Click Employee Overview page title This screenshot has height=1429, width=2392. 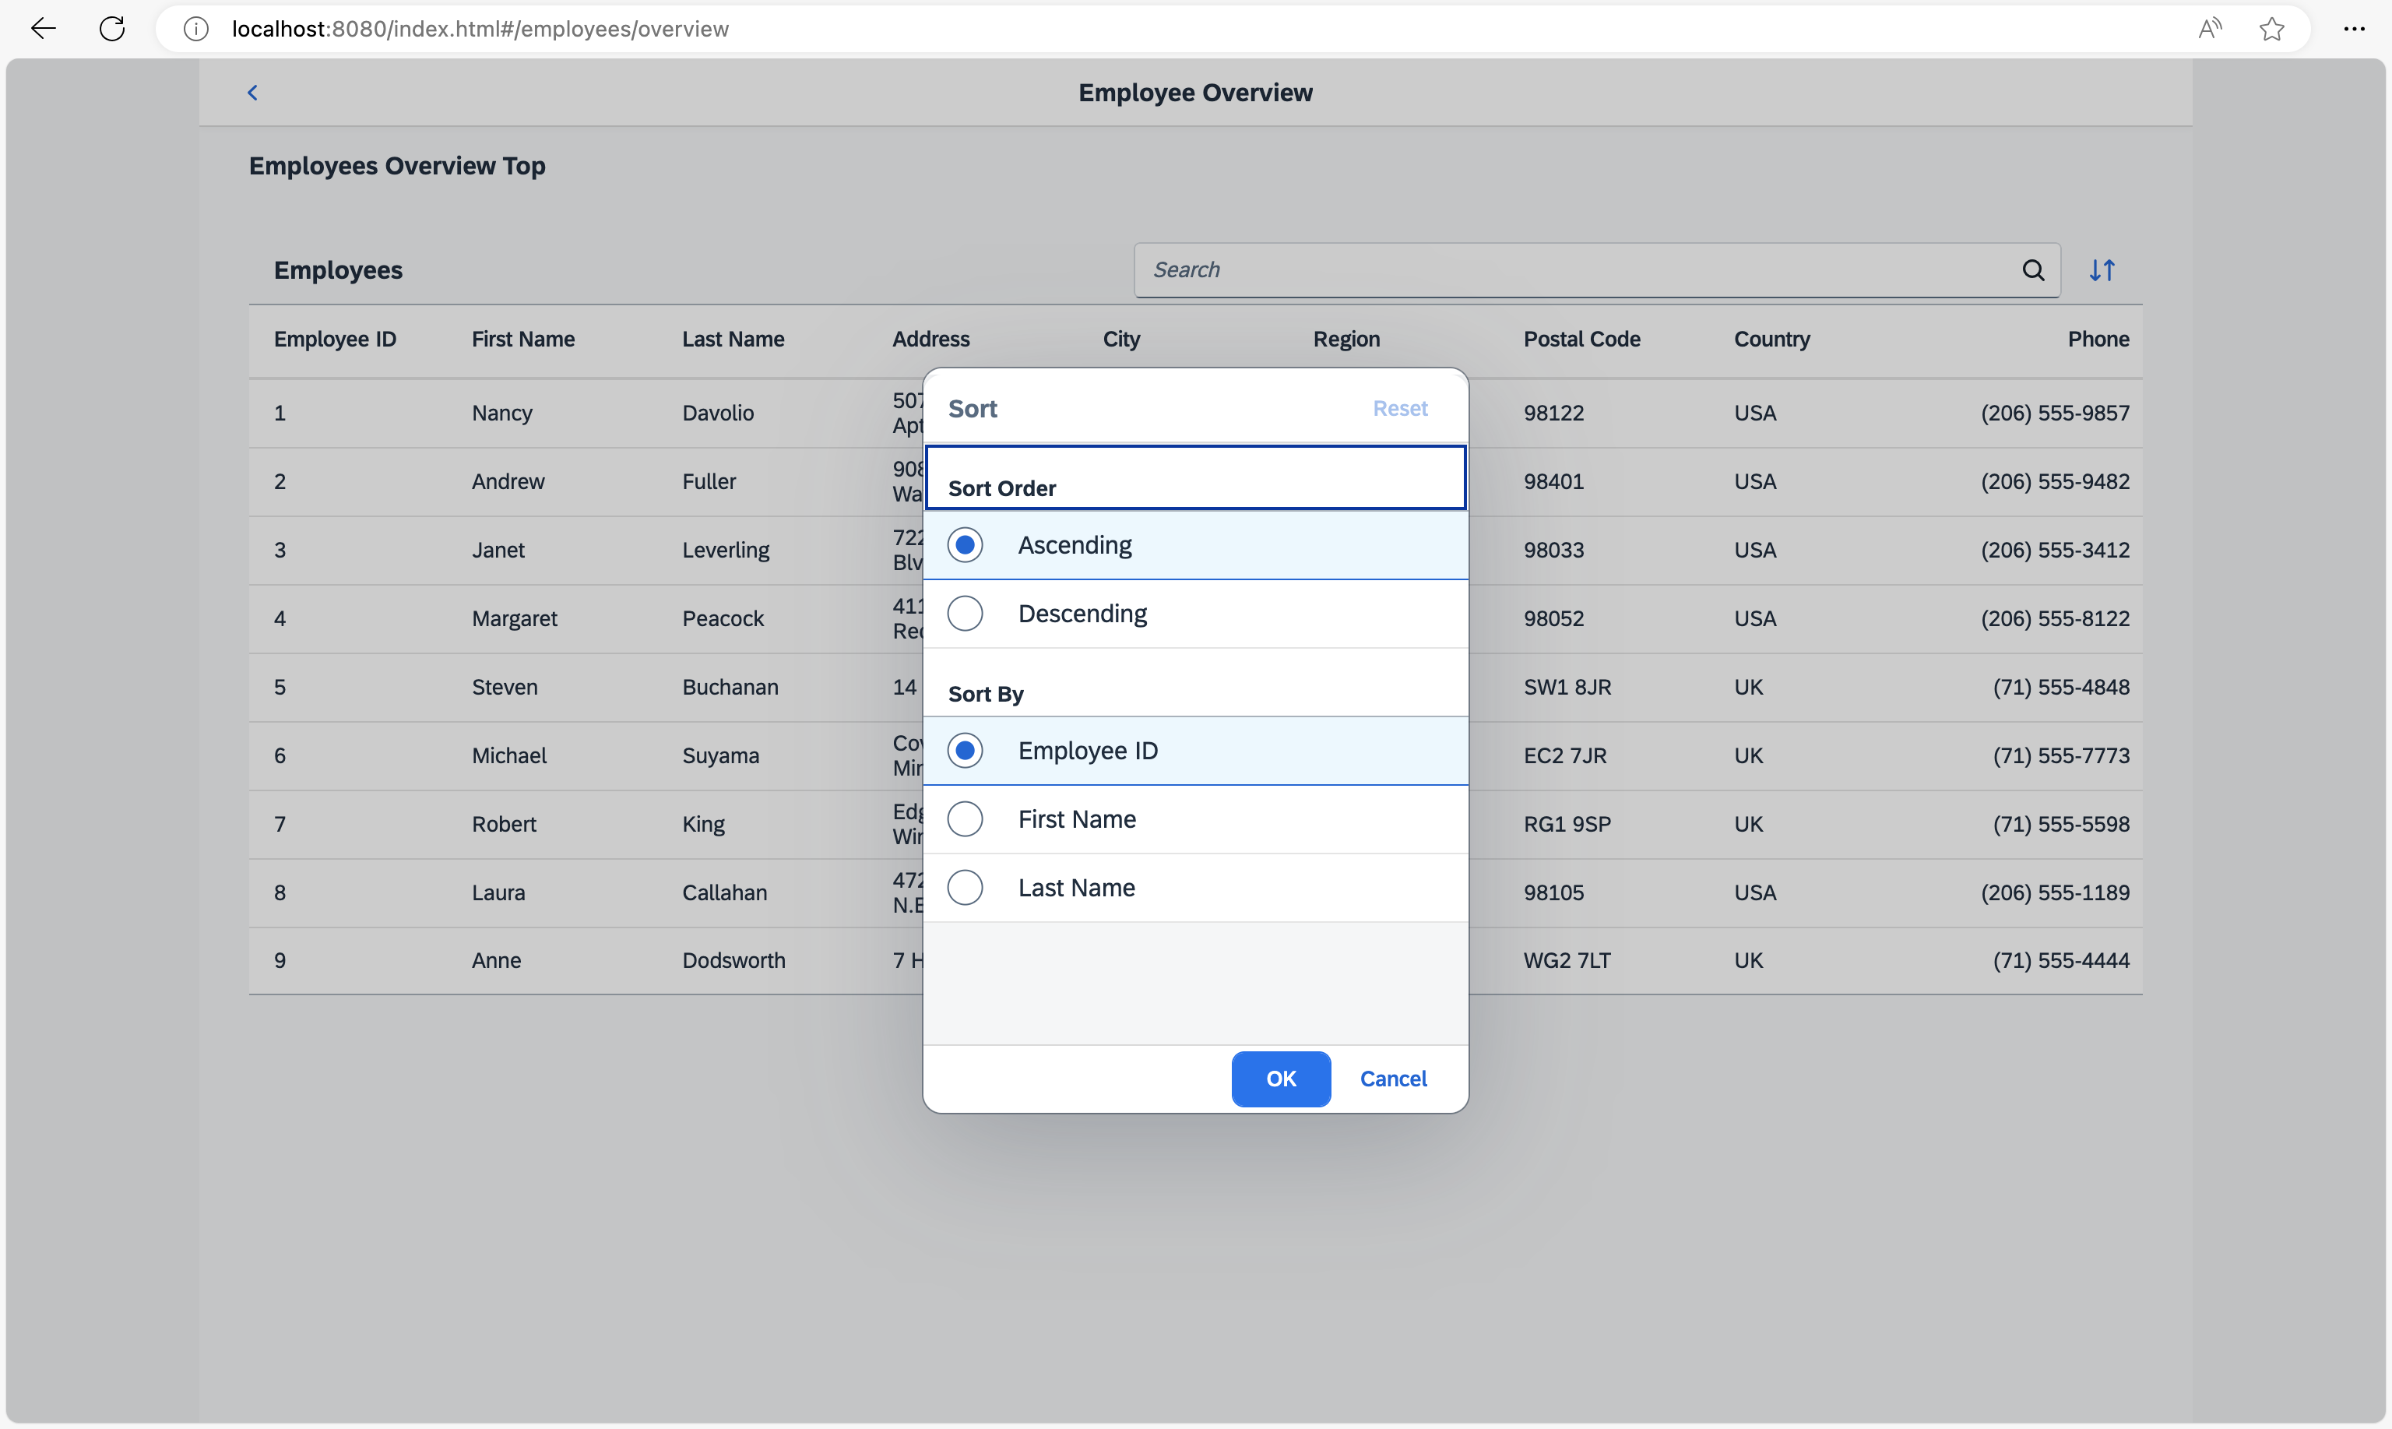pyautogui.click(x=1194, y=93)
